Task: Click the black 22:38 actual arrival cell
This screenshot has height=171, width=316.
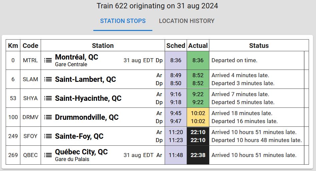Action: pos(198,155)
